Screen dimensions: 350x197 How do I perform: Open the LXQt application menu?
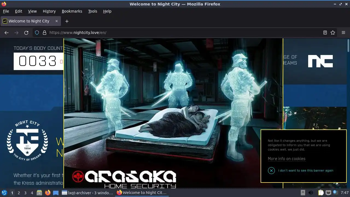(4, 193)
